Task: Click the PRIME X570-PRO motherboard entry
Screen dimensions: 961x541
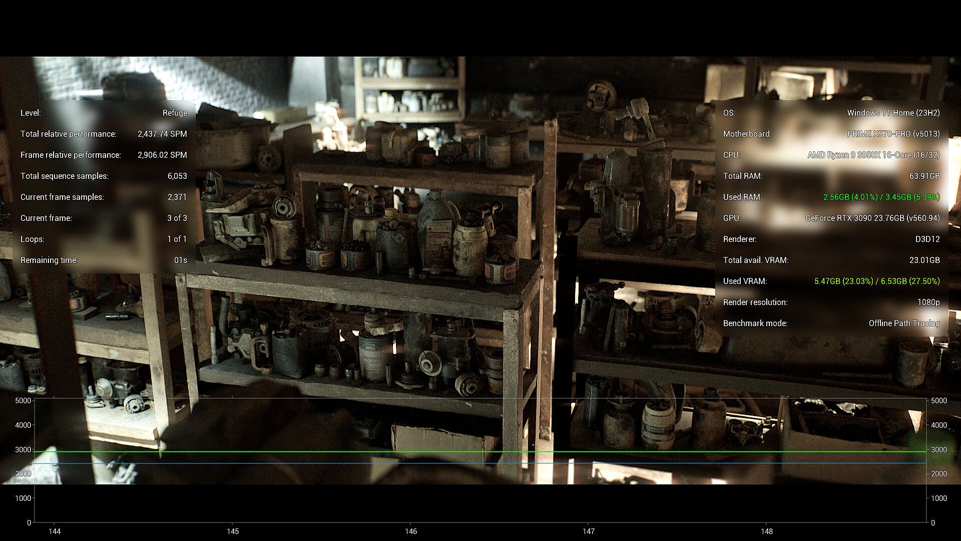Action: click(x=893, y=134)
